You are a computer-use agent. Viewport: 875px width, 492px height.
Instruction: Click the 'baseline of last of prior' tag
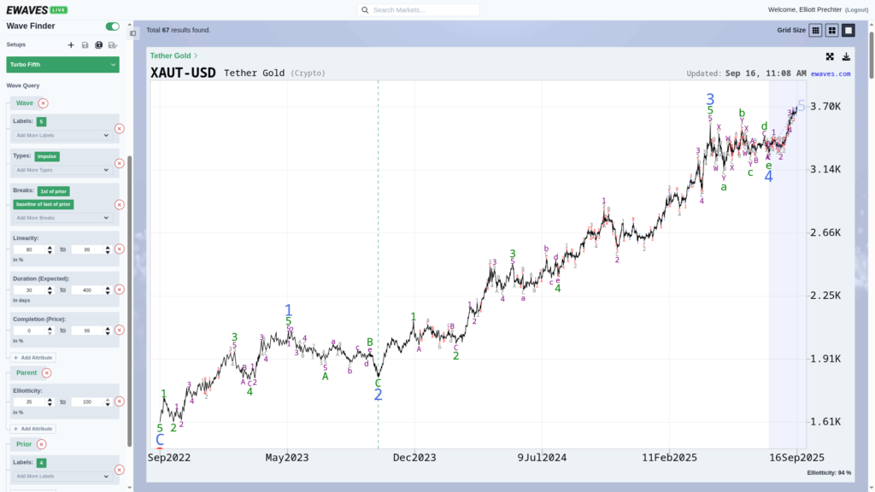tap(44, 204)
